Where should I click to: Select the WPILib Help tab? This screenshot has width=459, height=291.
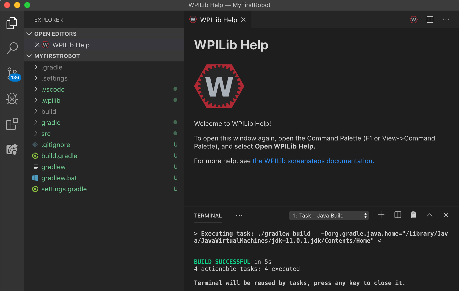click(x=218, y=20)
